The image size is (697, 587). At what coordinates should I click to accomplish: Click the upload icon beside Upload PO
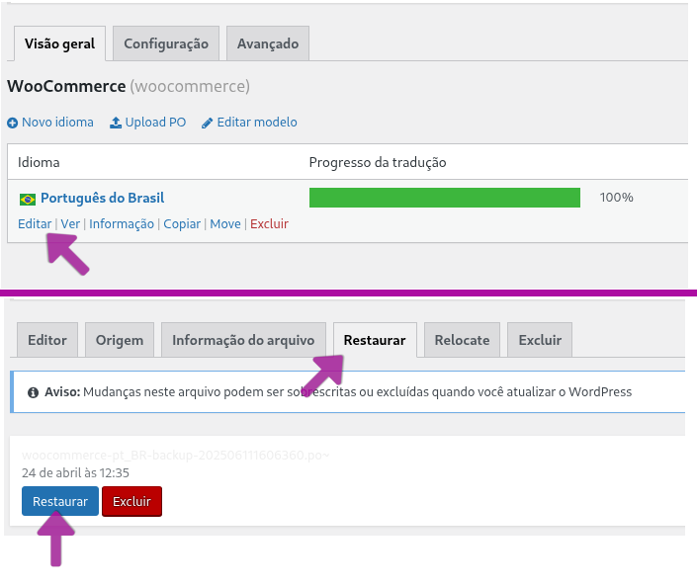116,123
